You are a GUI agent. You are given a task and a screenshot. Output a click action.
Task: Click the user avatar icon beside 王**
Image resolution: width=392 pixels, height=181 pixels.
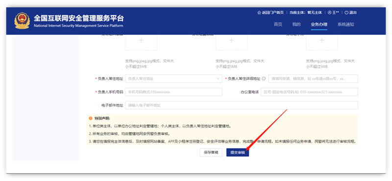(329, 13)
